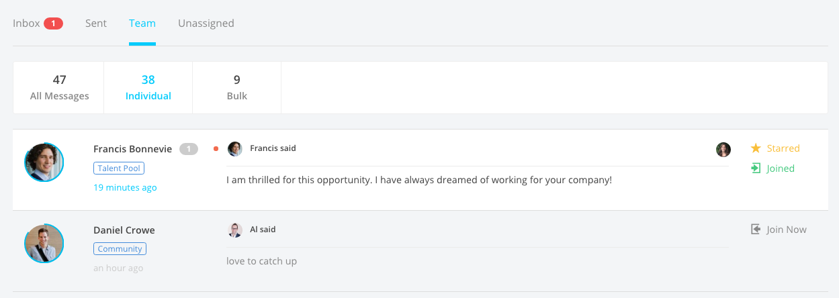Click the assignee avatar right of Francis's message
Image resolution: width=839 pixels, height=298 pixels.
tap(723, 149)
